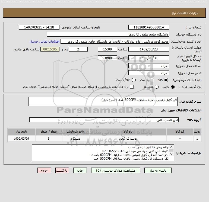
Task: Tick the اسناد خزانه اسلامی payment checkbox
Action: click(132, 87)
